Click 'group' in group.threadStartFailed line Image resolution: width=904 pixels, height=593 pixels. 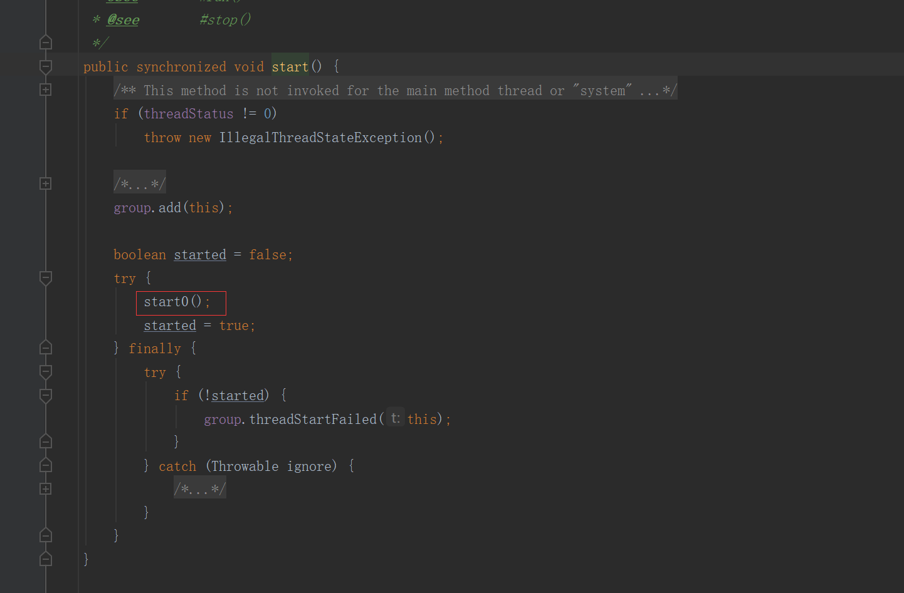pos(223,419)
